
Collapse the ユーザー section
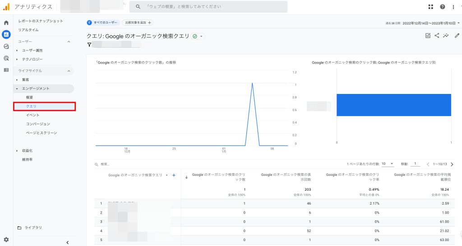tap(69, 42)
